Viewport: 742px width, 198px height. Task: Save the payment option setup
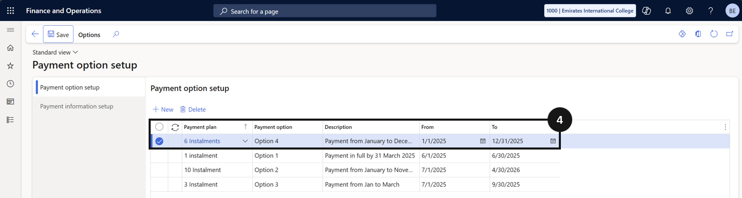58,34
